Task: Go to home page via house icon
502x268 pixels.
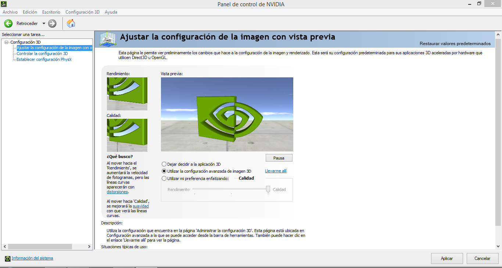Action: click(x=71, y=23)
